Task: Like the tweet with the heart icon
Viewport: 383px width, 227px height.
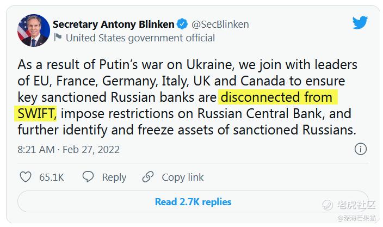Action: [x=26, y=177]
